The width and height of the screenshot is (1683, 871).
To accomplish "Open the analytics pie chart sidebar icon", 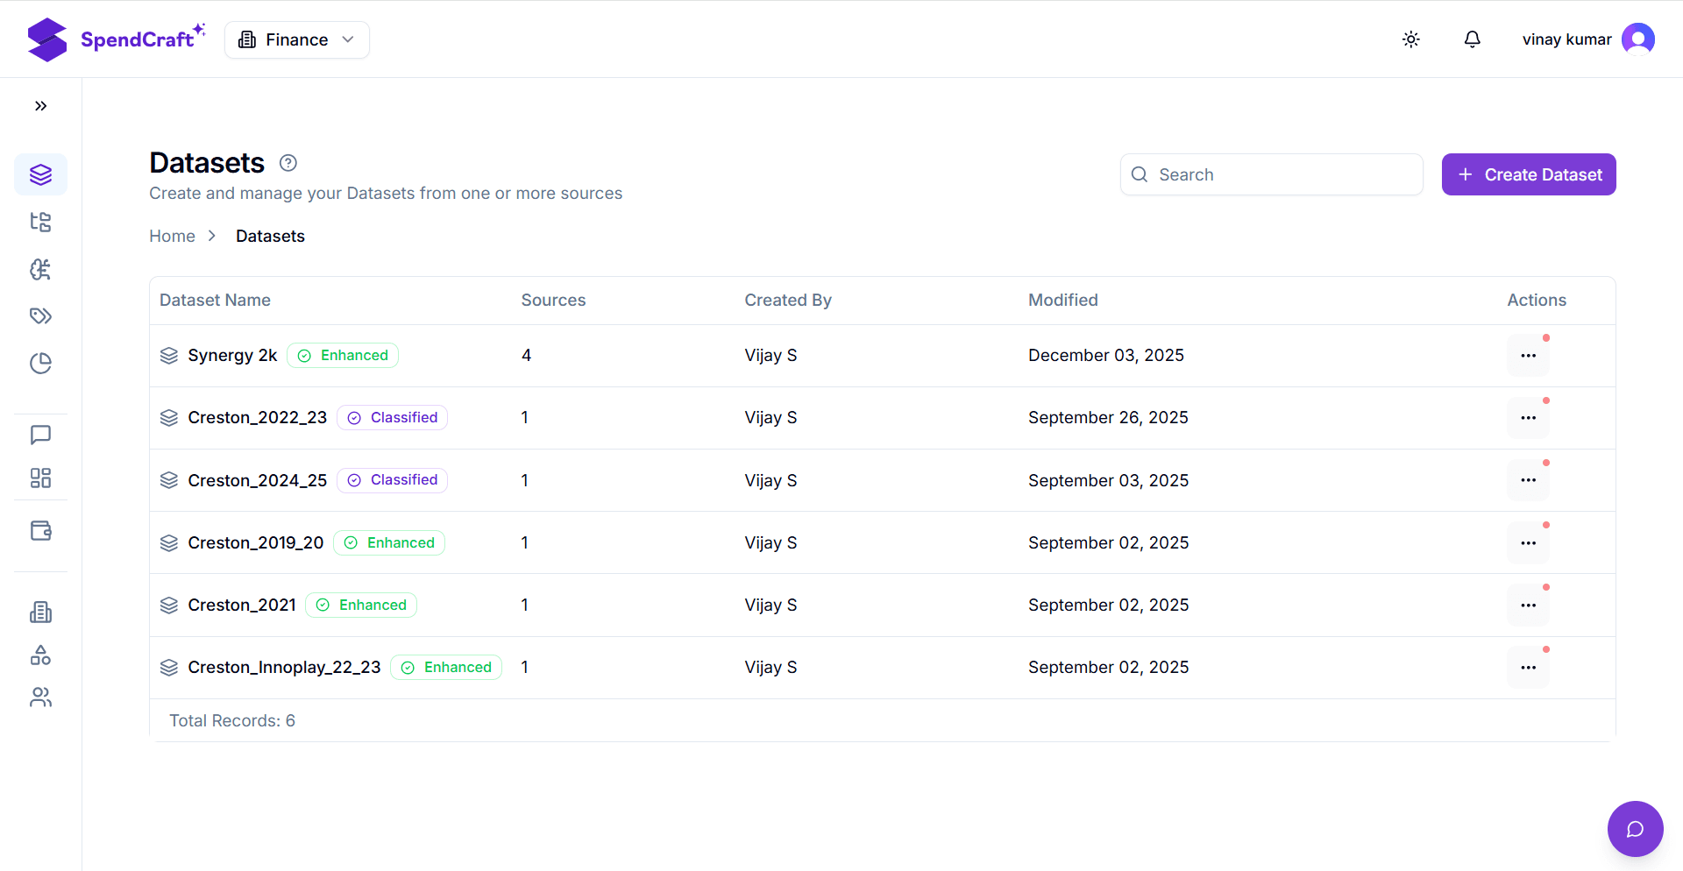I will (40, 364).
